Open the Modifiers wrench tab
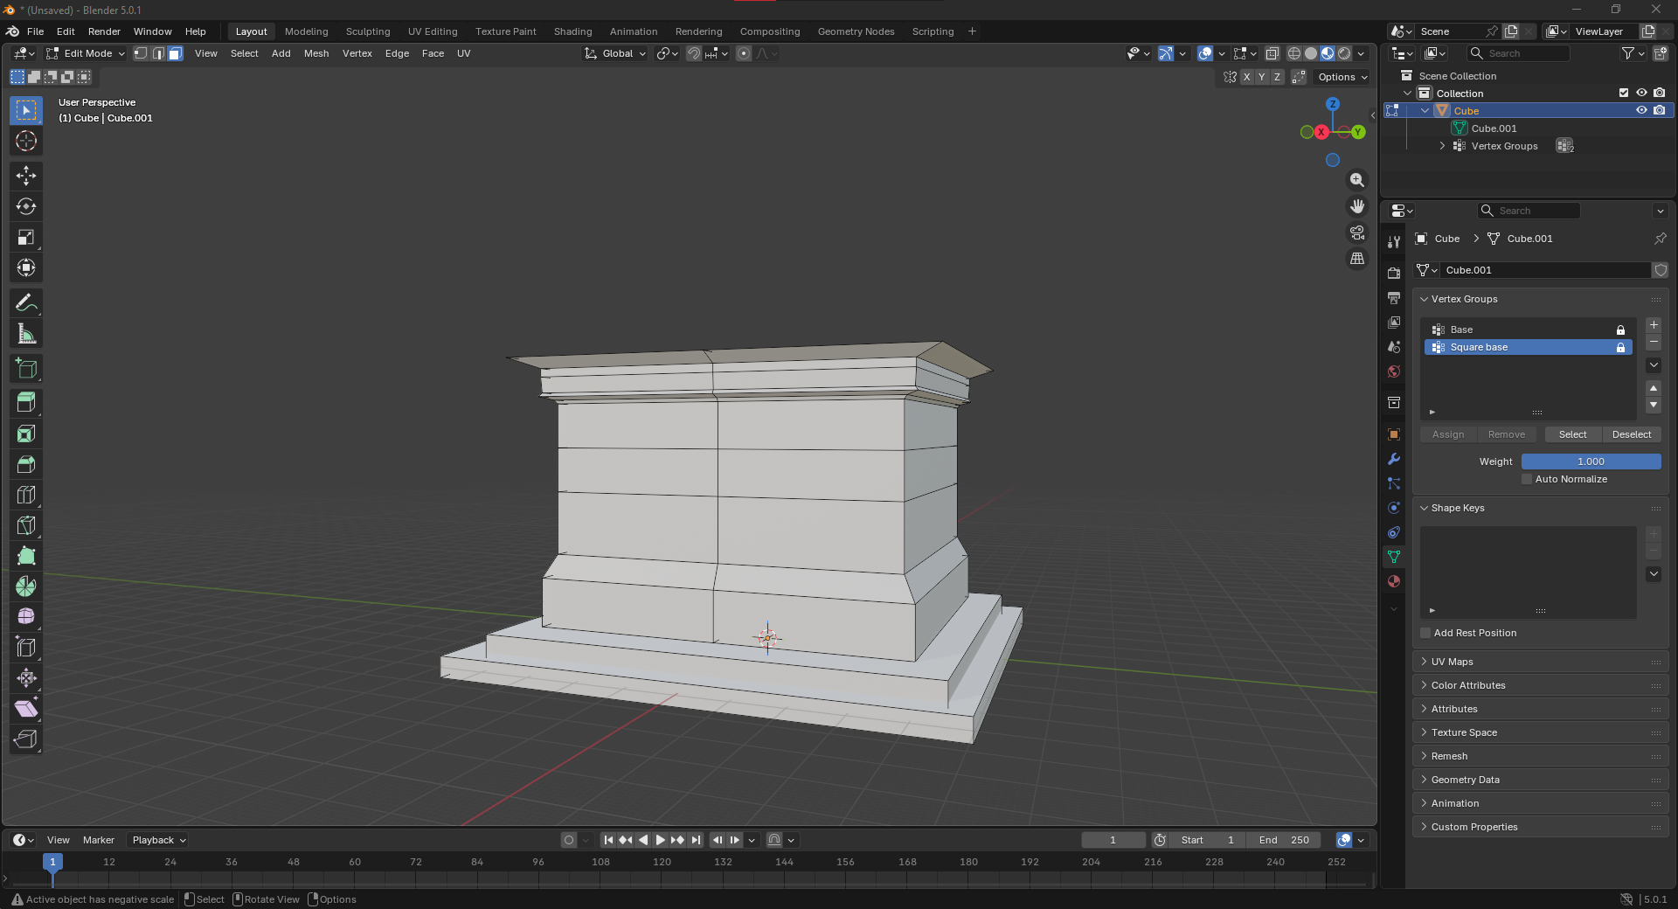The width and height of the screenshot is (1678, 909). [1394, 459]
